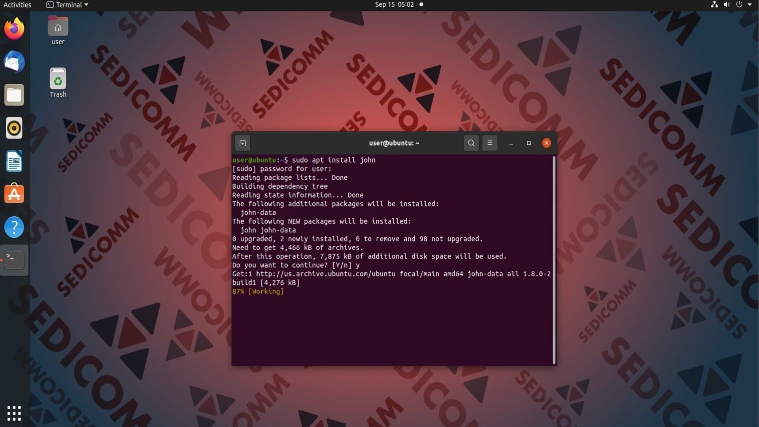Open terminal search
This screenshot has width=759, height=427.
(471, 143)
